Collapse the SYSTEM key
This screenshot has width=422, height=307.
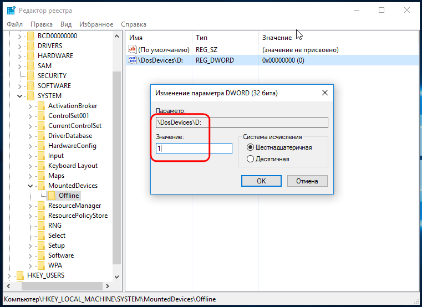pyautogui.click(x=19, y=96)
